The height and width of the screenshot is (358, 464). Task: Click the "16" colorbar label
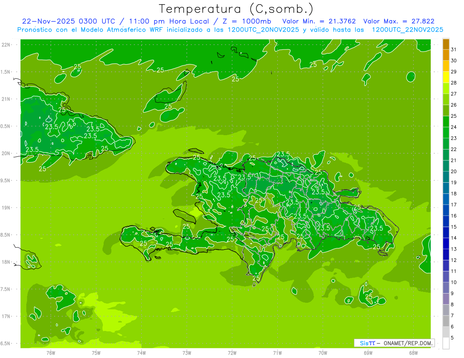tap(454, 215)
